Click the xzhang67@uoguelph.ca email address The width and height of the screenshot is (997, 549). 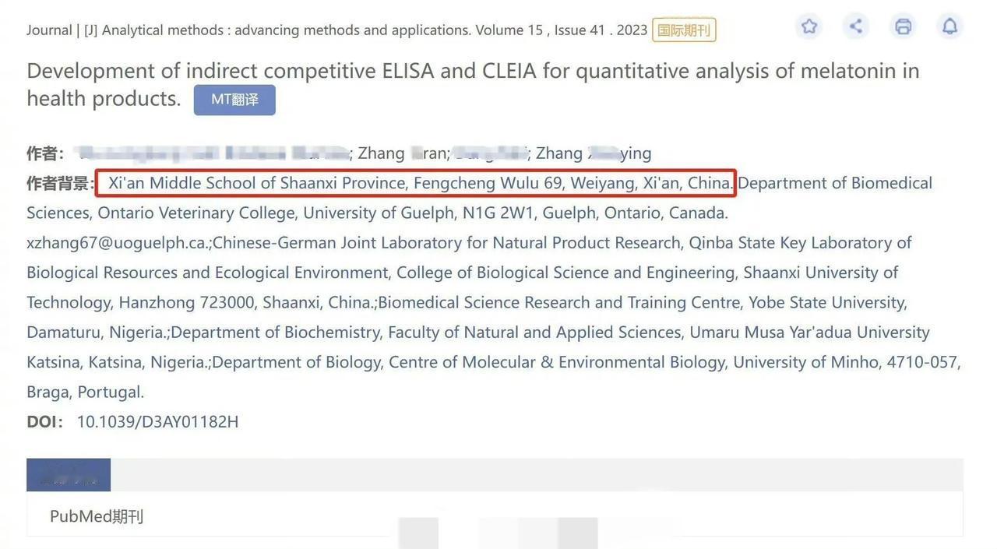click(x=117, y=243)
